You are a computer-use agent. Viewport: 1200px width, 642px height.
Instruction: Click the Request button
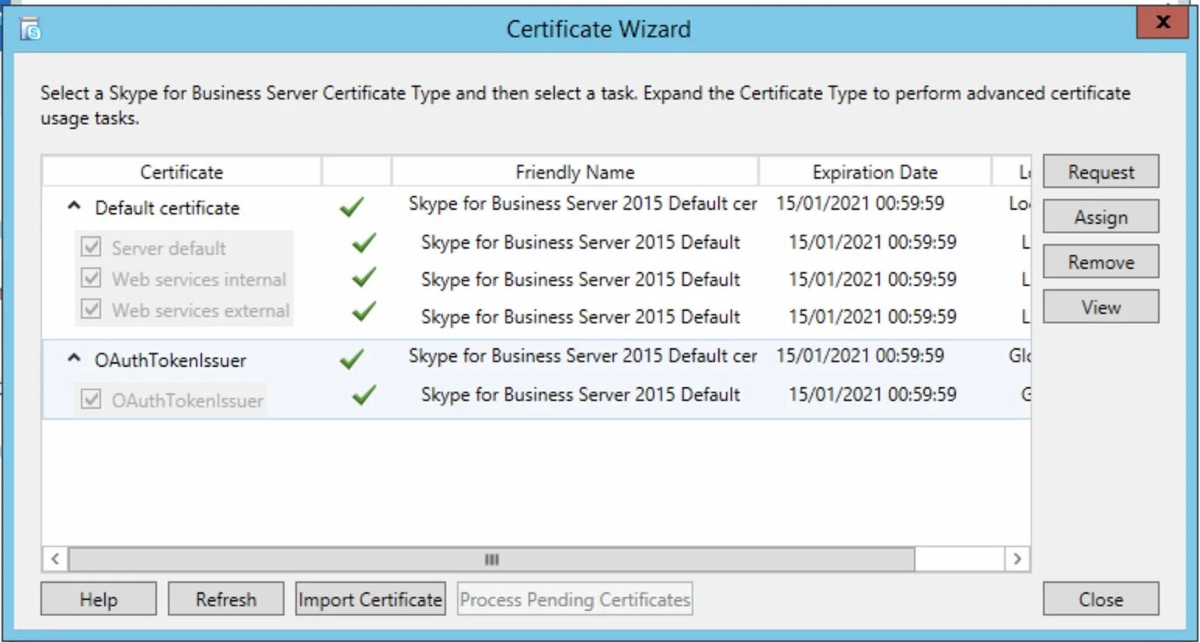tap(1101, 172)
